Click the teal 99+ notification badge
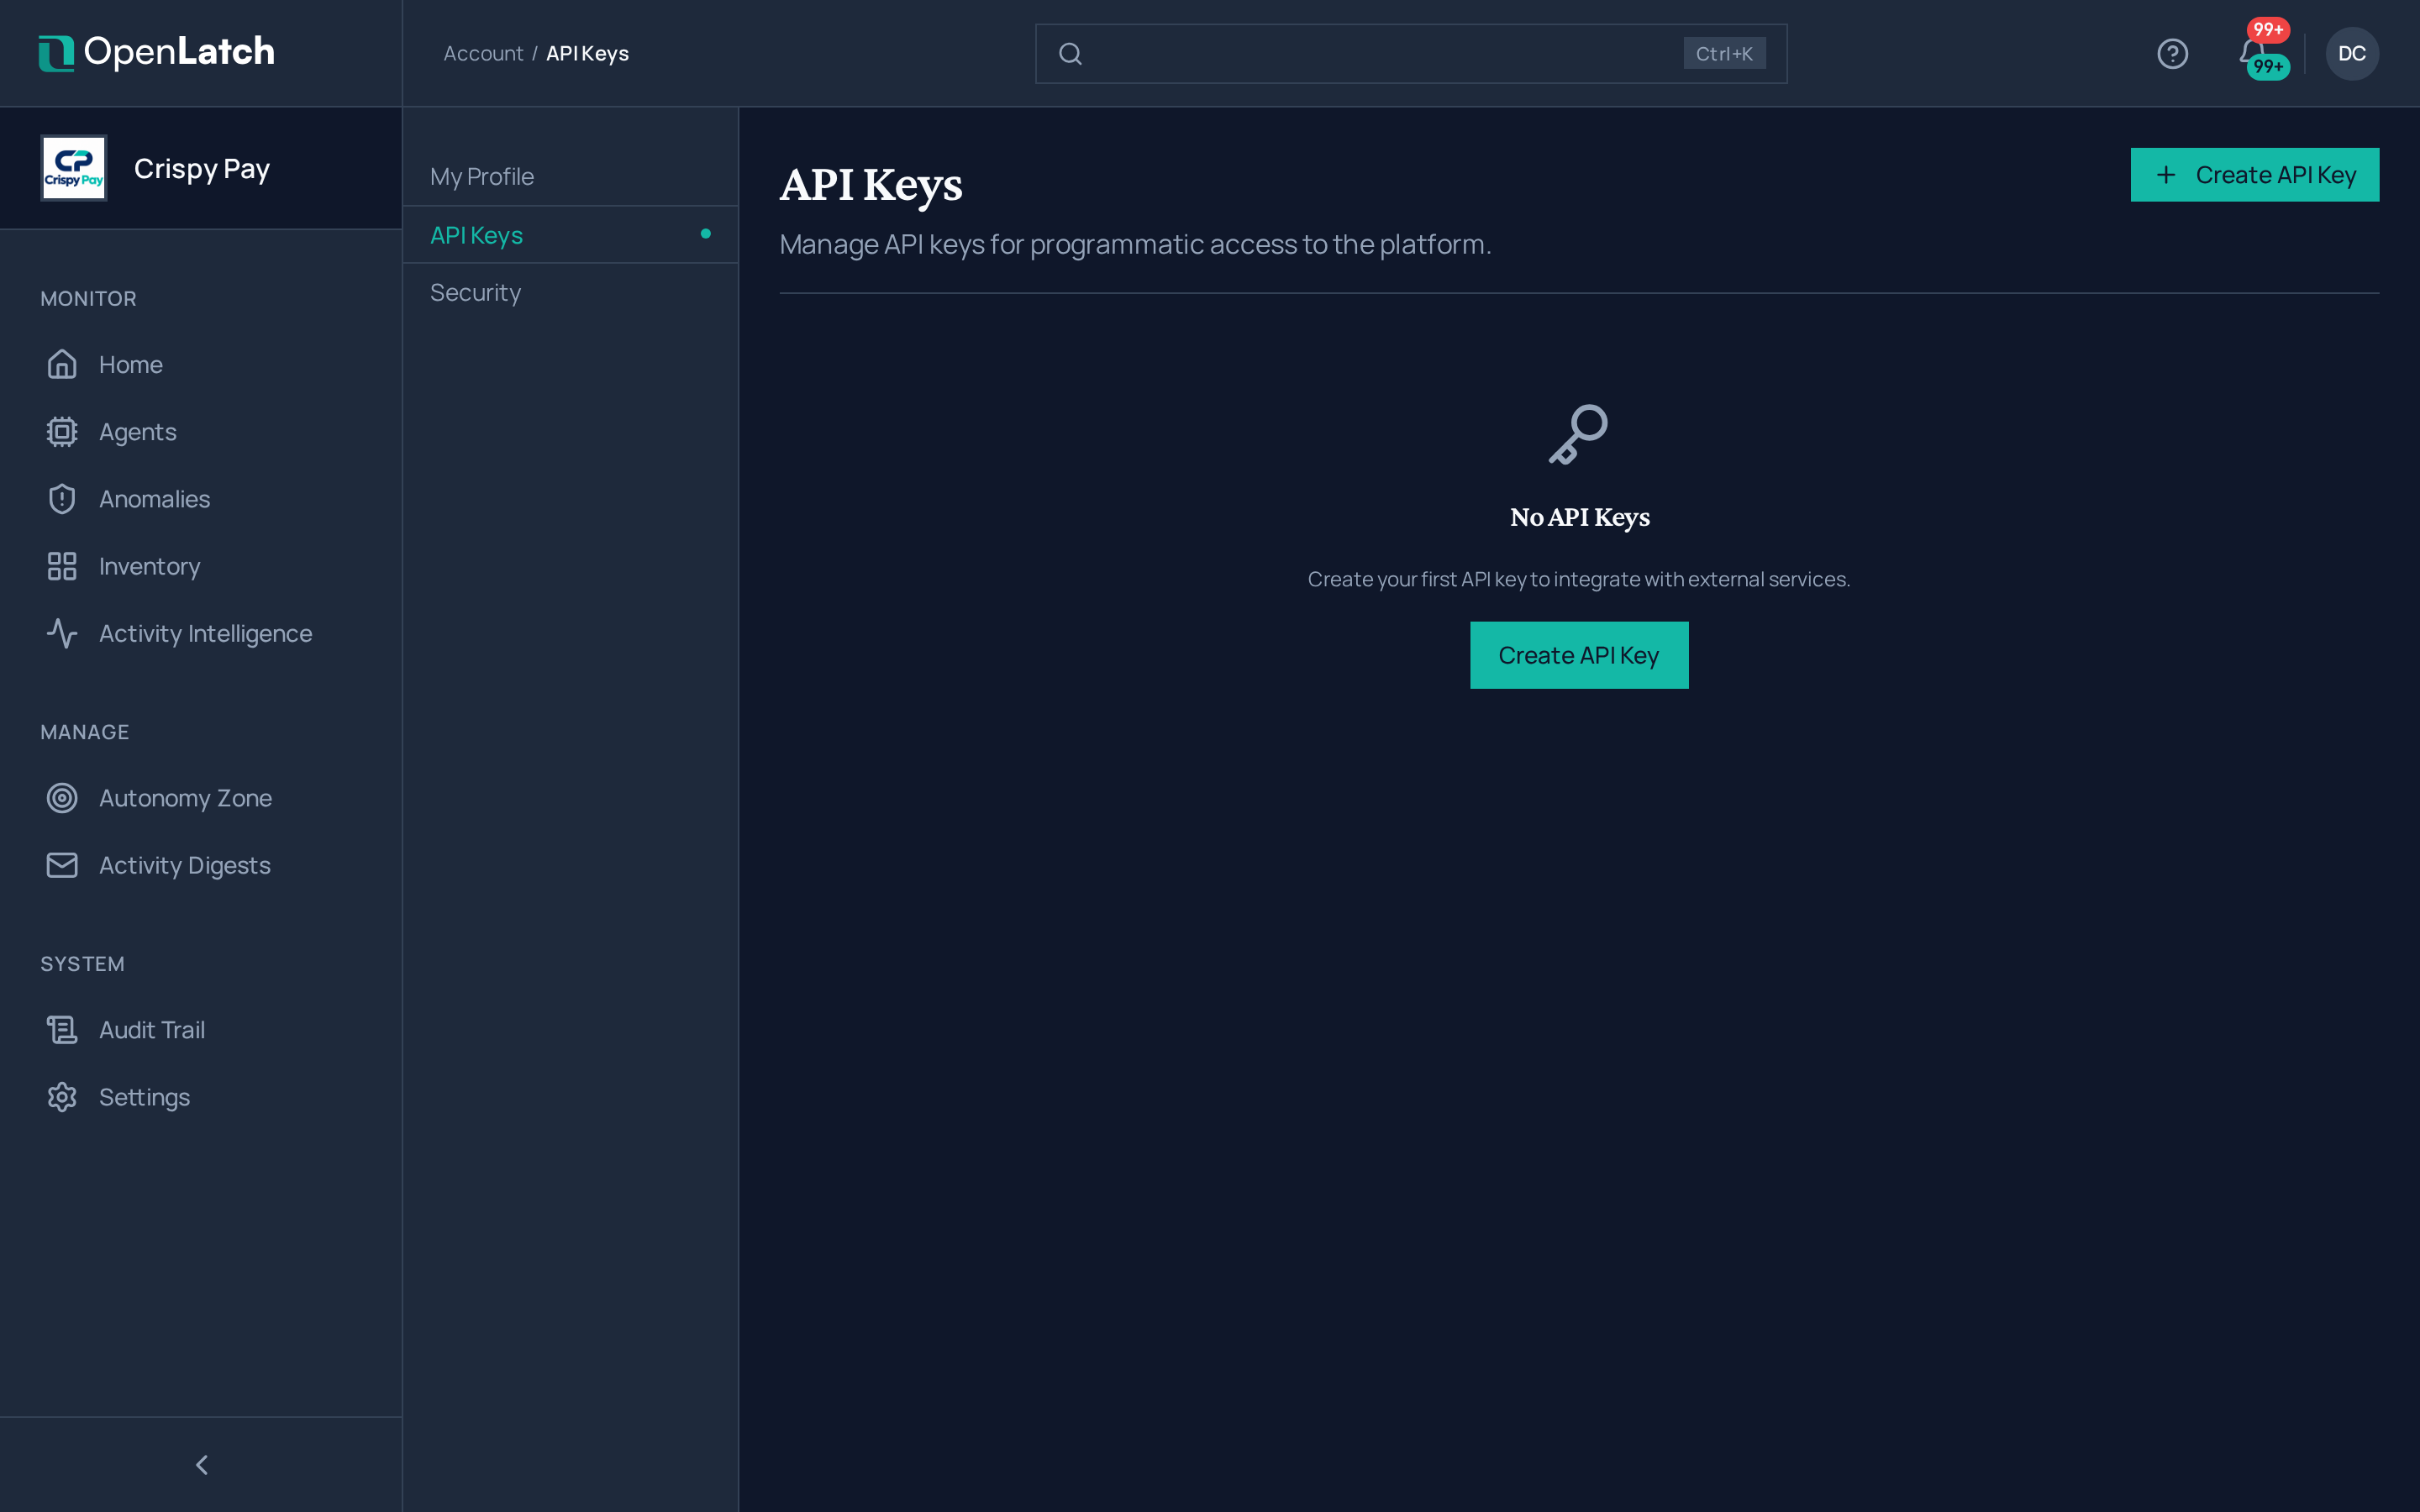Image resolution: width=2420 pixels, height=1512 pixels. (2267, 66)
